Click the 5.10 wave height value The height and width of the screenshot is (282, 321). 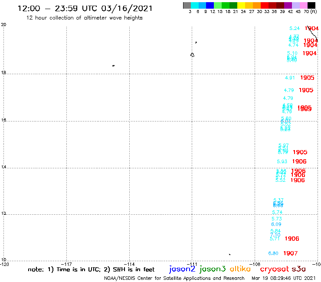292,53
